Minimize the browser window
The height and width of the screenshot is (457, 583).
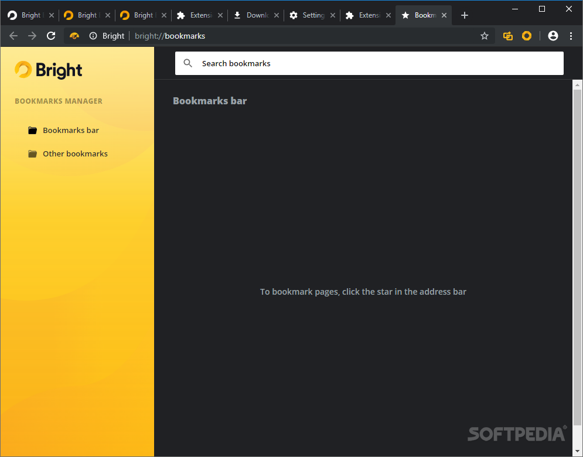[x=515, y=9]
